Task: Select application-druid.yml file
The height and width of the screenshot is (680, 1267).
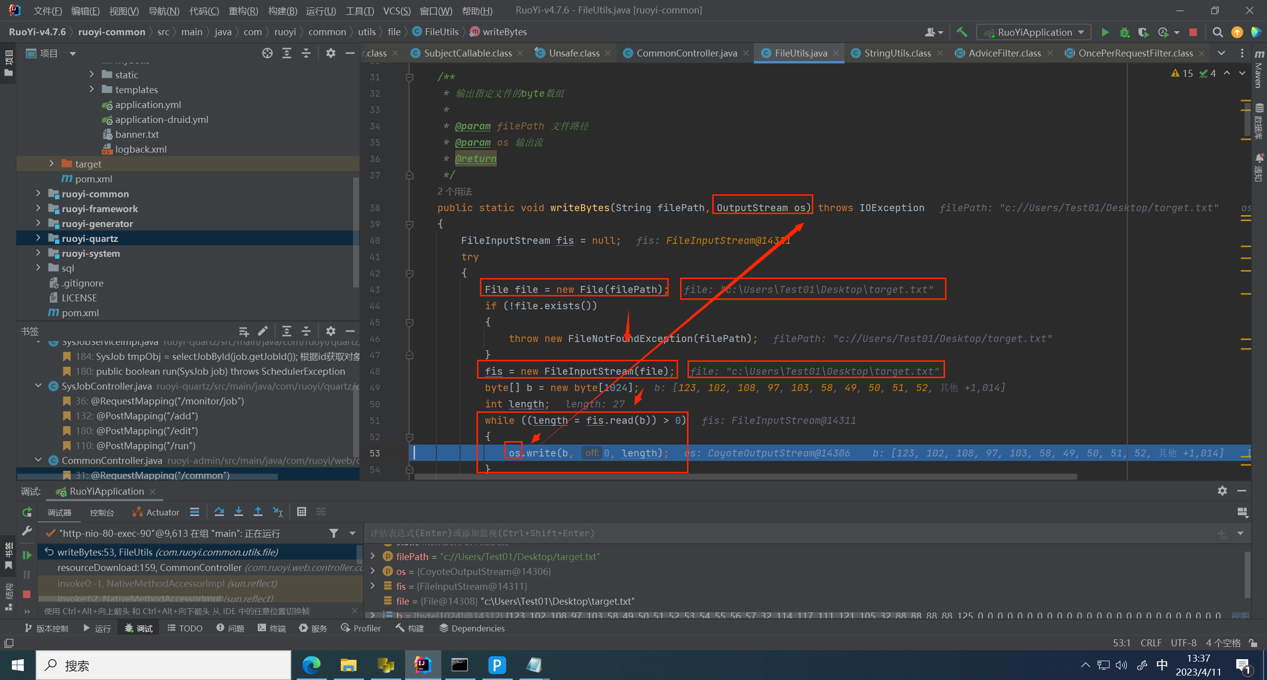Action: (x=161, y=119)
